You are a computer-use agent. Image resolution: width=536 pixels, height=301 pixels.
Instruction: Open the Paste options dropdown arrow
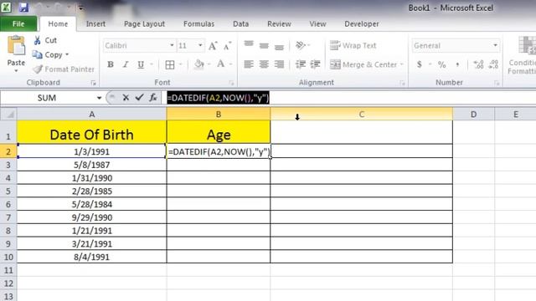point(16,71)
